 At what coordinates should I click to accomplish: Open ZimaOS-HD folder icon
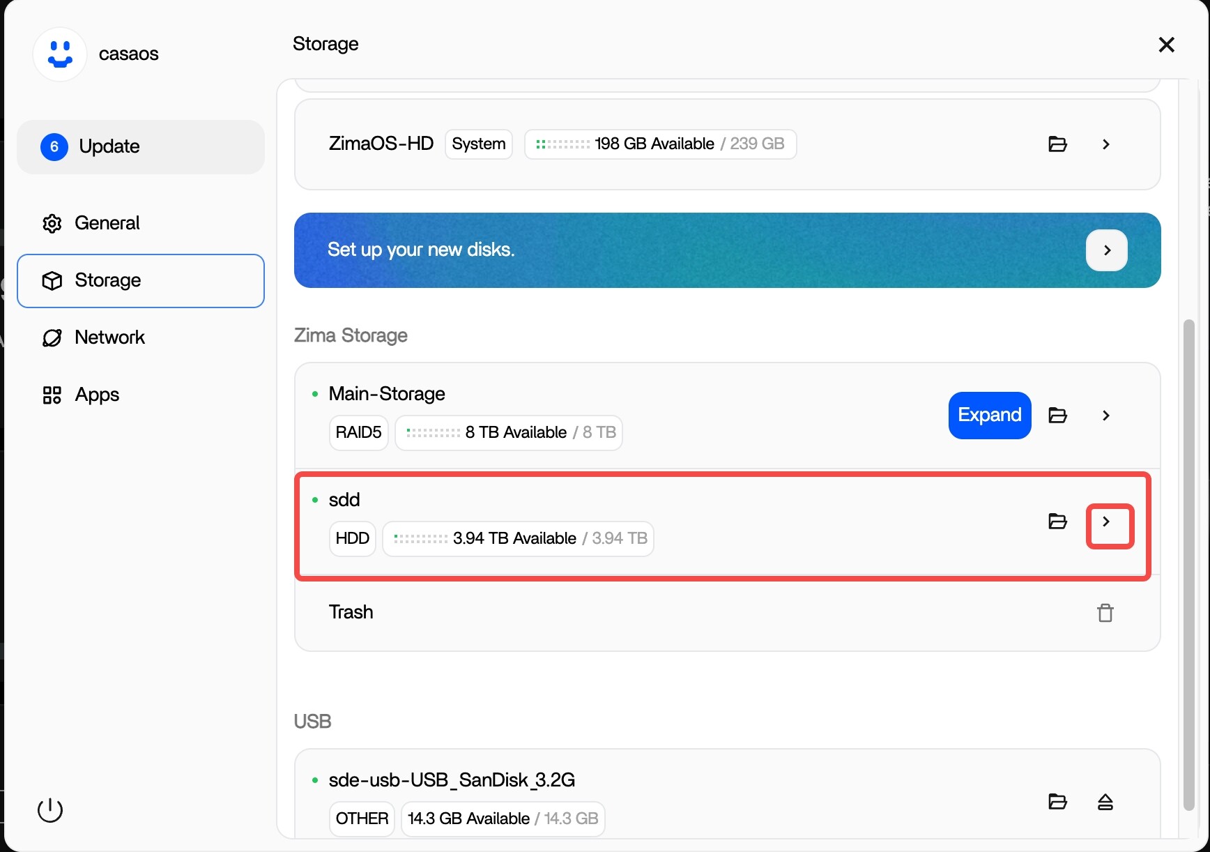(x=1057, y=144)
